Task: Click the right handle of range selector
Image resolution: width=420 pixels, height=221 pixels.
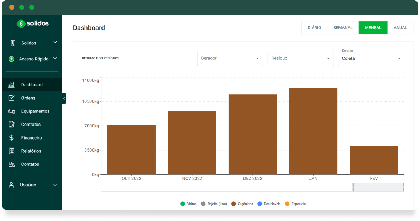Action: pos(403,187)
